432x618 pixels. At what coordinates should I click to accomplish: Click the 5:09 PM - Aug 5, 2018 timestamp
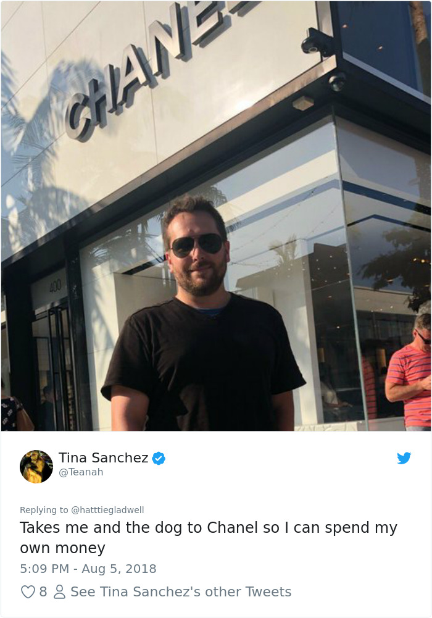(88, 569)
